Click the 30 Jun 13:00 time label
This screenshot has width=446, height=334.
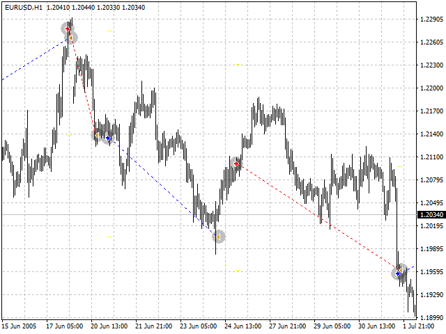coord(377,326)
